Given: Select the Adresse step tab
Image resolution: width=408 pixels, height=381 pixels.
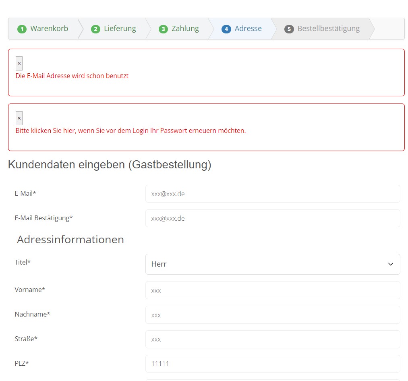Looking at the screenshot, I should coord(248,29).
